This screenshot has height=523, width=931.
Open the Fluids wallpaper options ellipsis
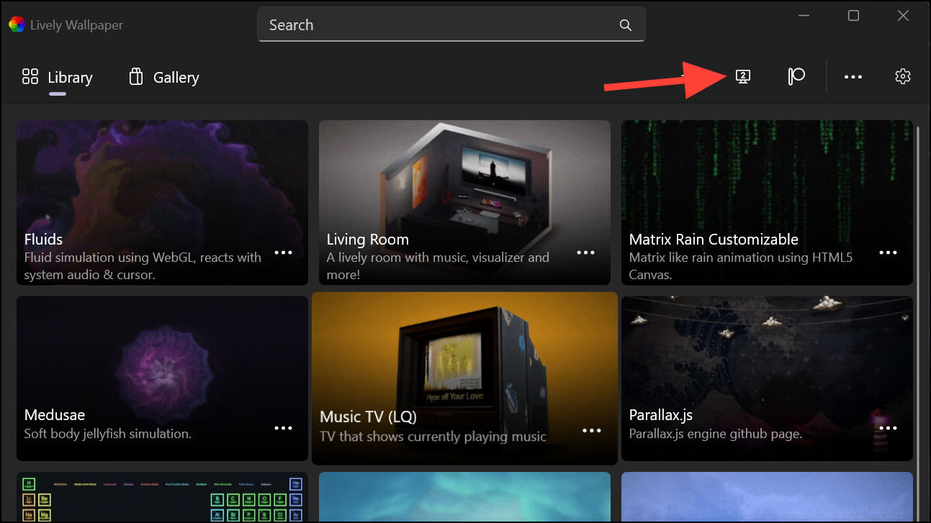(284, 253)
